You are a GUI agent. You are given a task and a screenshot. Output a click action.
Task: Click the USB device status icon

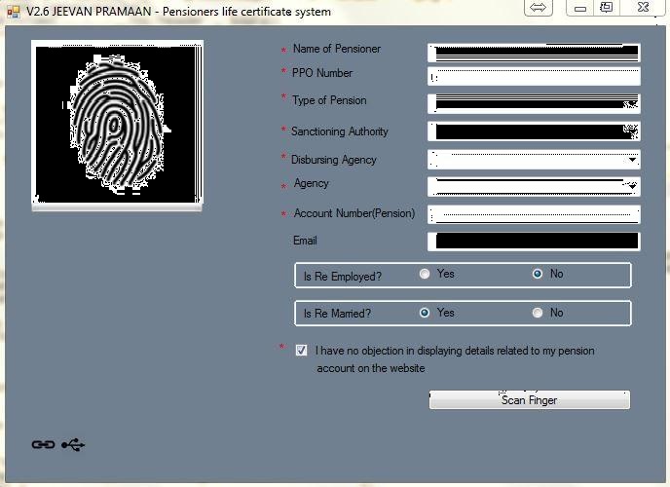pyautogui.click(x=73, y=445)
